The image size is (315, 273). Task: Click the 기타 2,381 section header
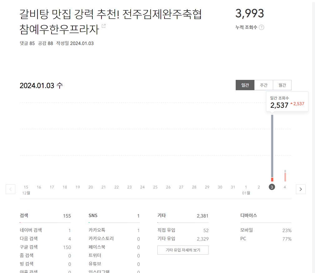coord(183,216)
